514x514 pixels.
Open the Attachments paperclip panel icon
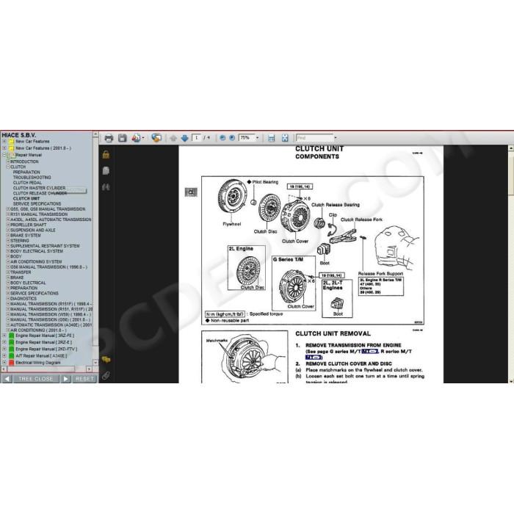click(x=106, y=376)
